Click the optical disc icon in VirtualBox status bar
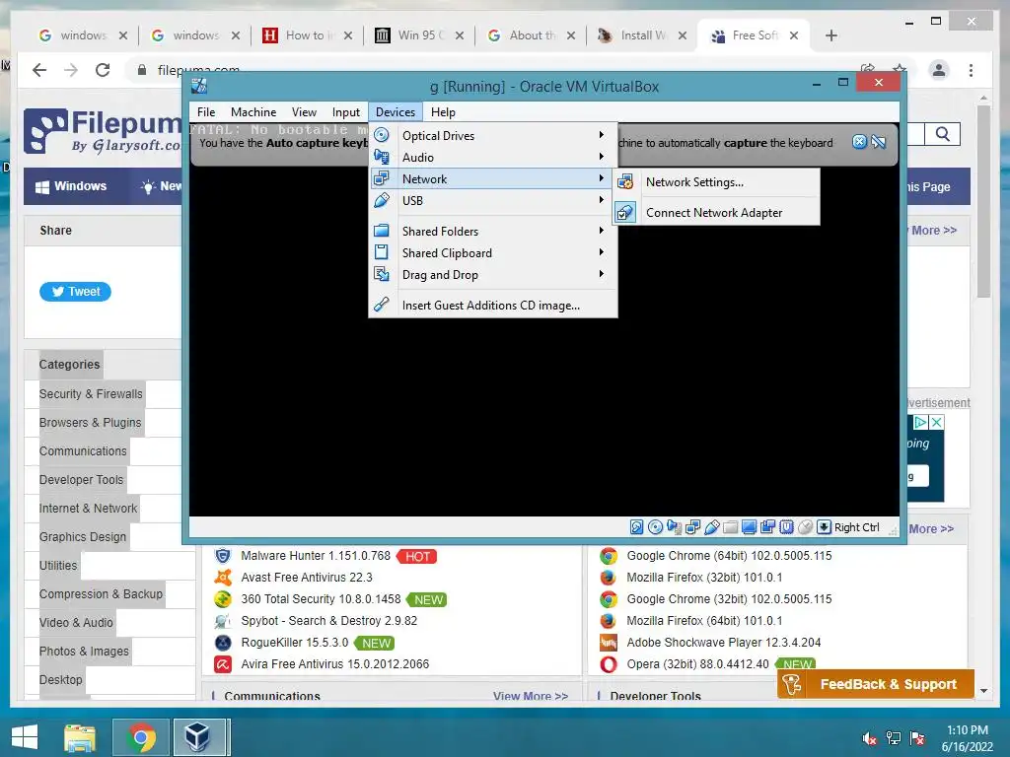Viewport: 1010px width, 757px height. [x=655, y=527]
